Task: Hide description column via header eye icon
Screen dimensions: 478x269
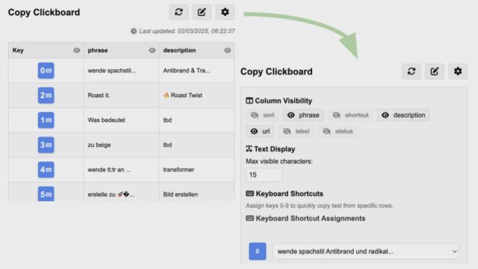Action: point(228,50)
